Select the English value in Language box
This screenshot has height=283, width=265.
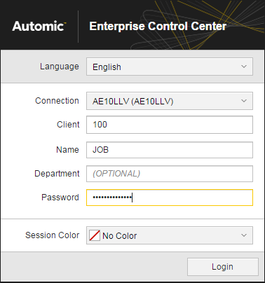[107, 67]
